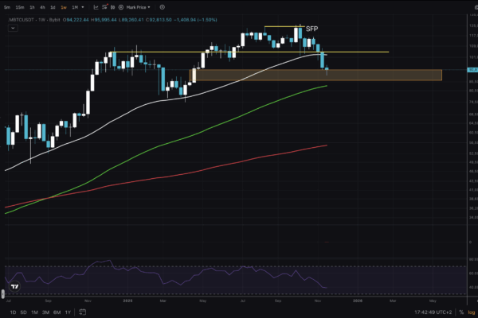
Task: Open the go-to-date calendar icon
Action: 82,312
